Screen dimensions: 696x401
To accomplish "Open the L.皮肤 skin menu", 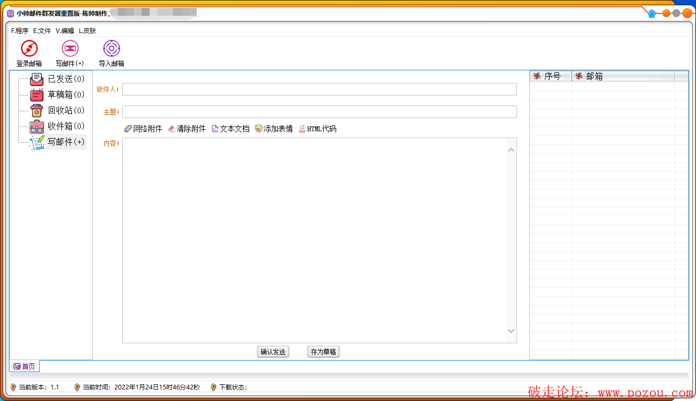I will click(x=87, y=31).
